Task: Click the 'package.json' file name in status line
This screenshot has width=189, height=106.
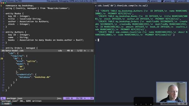Action: point(14,98)
